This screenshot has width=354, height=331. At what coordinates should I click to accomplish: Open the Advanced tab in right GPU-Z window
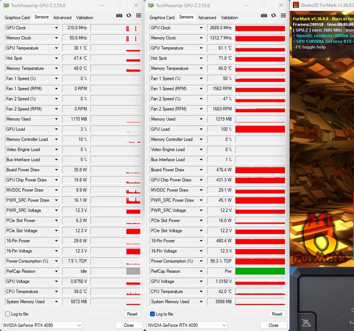(207, 18)
